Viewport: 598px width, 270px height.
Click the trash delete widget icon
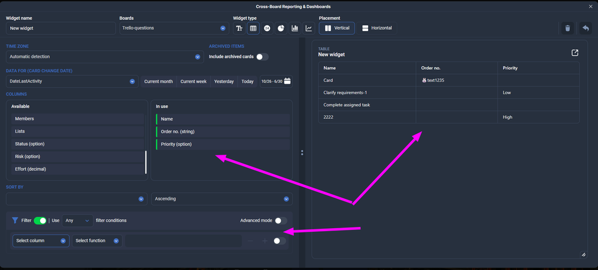coord(567,28)
